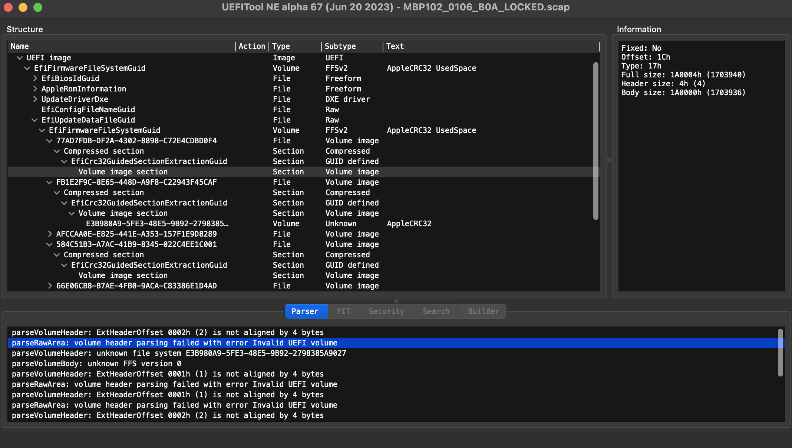
Task: Switch to the Search tab
Action: point(436,311)
